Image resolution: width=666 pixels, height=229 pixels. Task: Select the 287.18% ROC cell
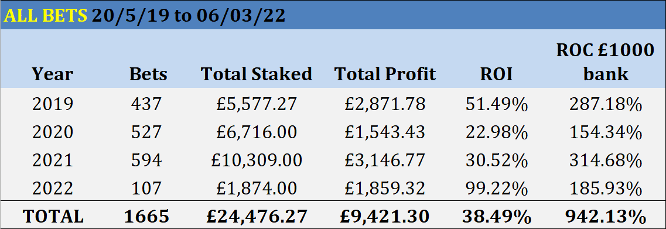(605, 104)
